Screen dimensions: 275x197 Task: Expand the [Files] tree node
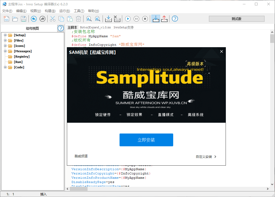5,40
